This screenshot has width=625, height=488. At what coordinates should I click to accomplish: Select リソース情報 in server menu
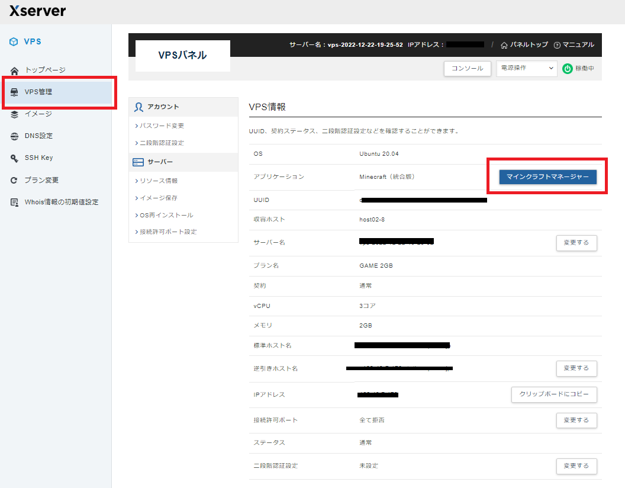pyautogui.click(x=158, y=181)
